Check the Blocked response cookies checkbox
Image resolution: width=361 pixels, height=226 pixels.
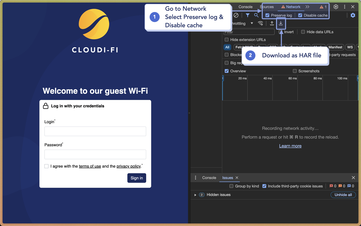click(x=227, y=55)
